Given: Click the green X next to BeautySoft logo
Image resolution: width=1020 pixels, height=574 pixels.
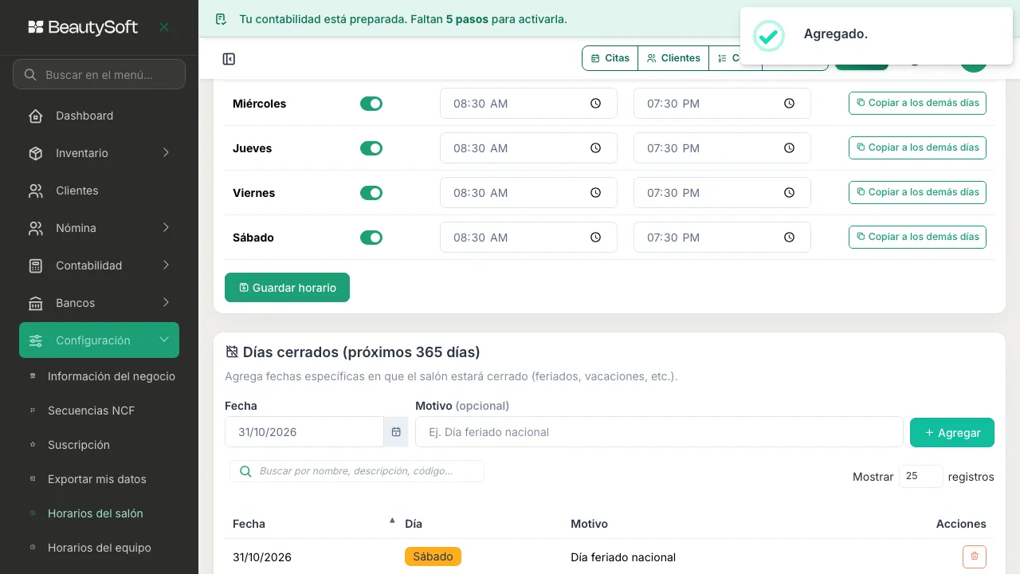Looking at the screenshot, I should click(164, 27).
